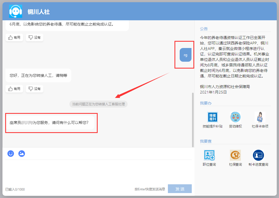This screenshot has height=198, width=279.
Task: Open the 劳动维权 scales icon
Action: (235, 117)
